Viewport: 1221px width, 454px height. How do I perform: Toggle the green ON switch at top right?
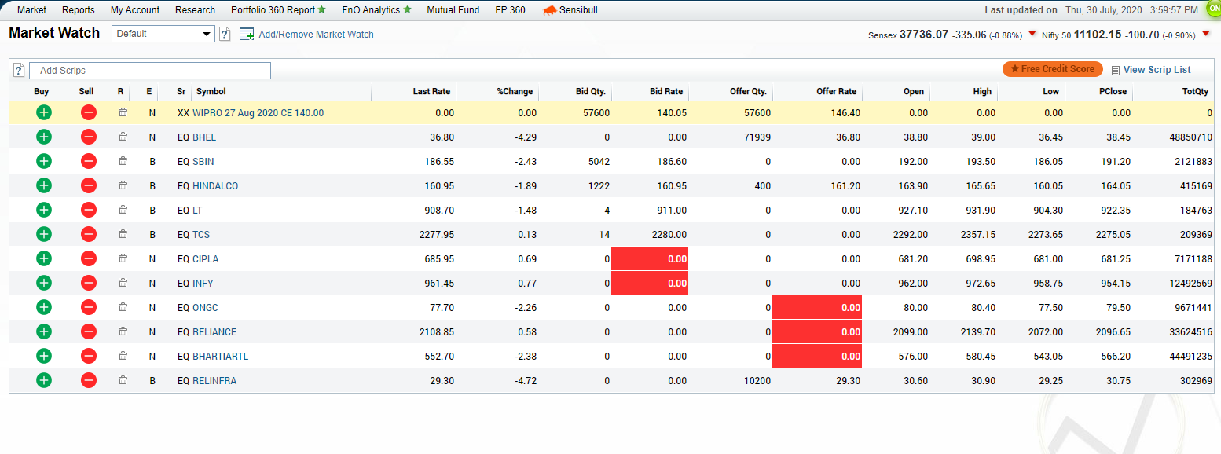(1212, 9)
